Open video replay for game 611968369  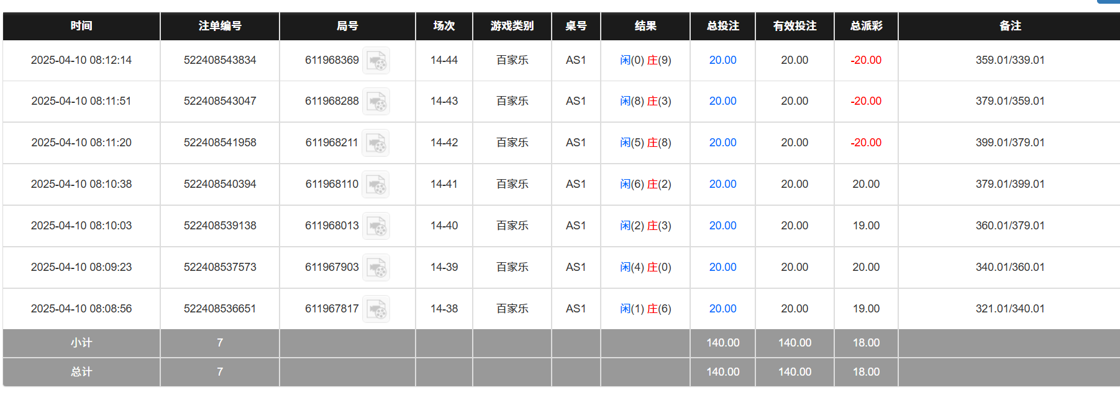coord(376,60)
